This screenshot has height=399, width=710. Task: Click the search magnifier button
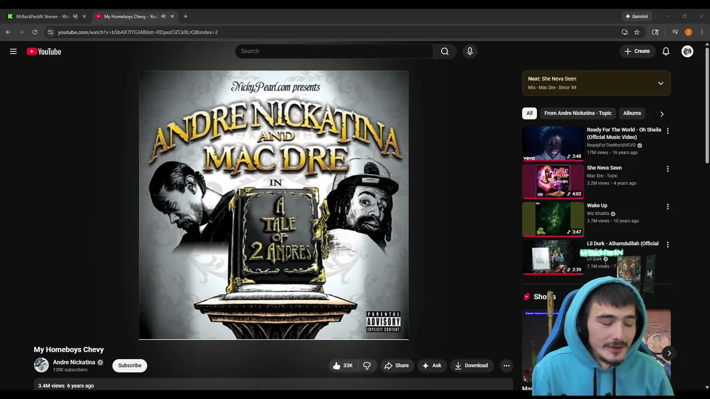coord(445,51)
